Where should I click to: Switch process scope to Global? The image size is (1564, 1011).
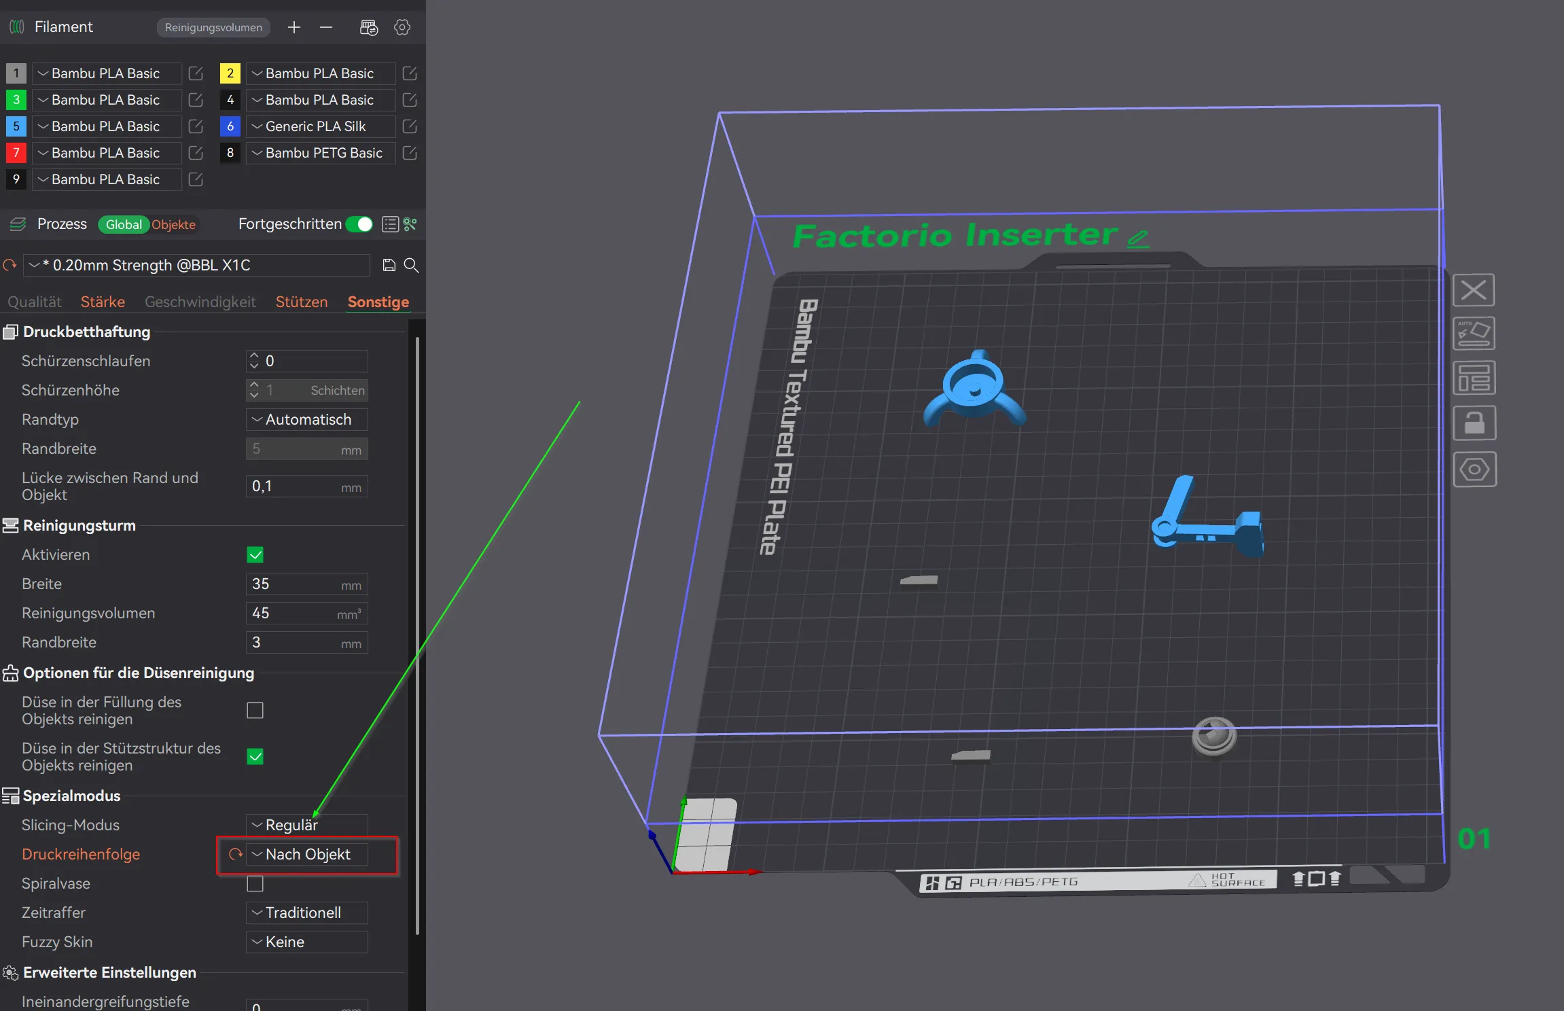tap(124, 225)
